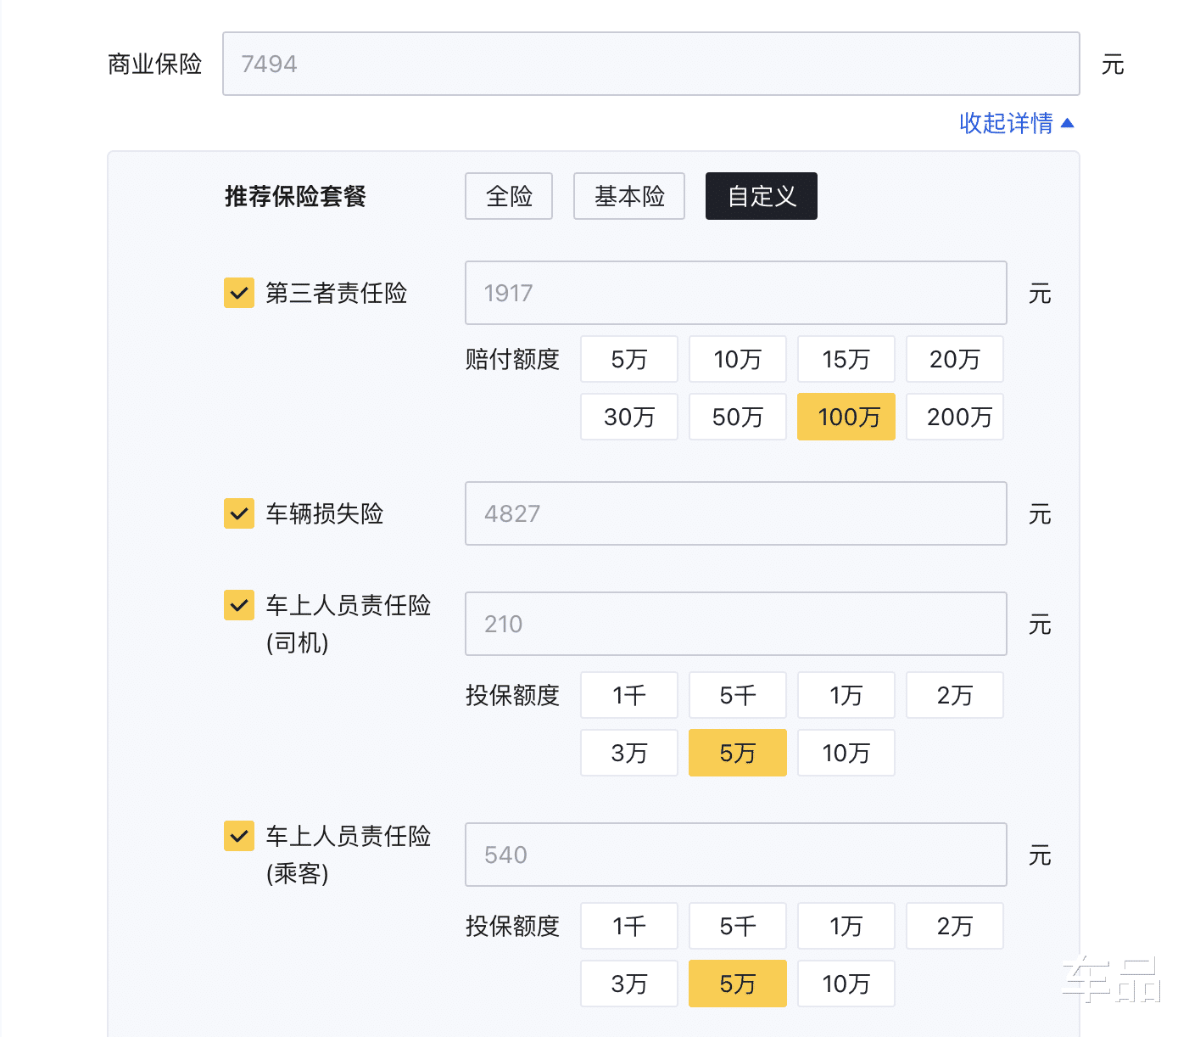
Task: Select the 基本险 package tab
Action: coord(629,196)
